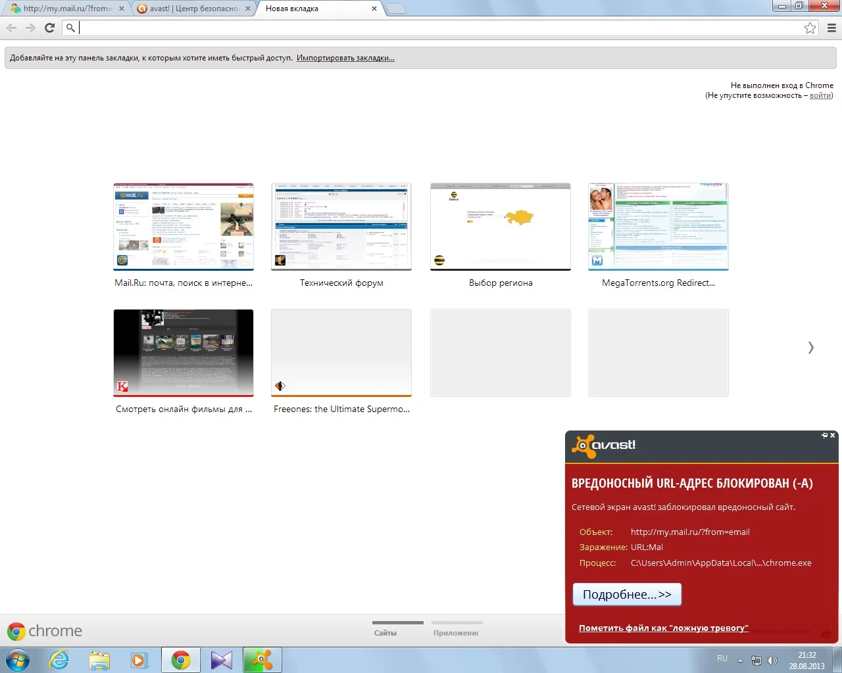Click the avast! logo in the alert header
The width and height of the screenshot is (842, 673).
tap(604, 446)
